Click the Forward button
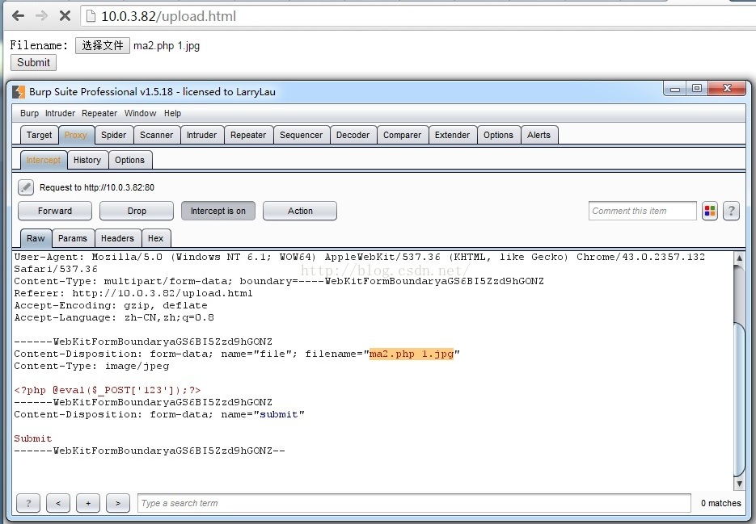This screenshot has height=524, width=756. click(55, 211)
